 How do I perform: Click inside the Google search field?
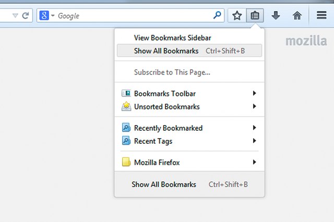(x=134, y=16)
